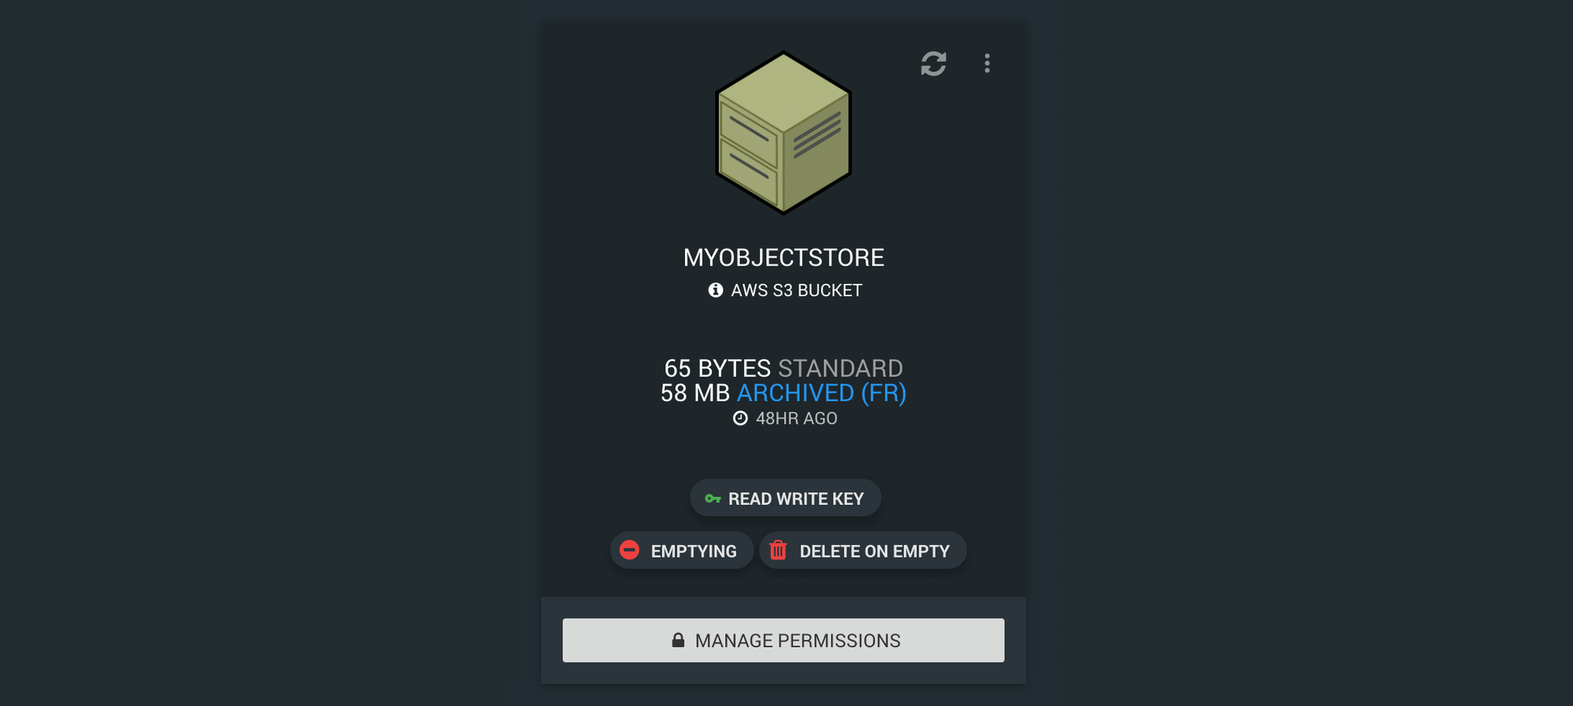Click the green object store cube icon

click(783, 133)
